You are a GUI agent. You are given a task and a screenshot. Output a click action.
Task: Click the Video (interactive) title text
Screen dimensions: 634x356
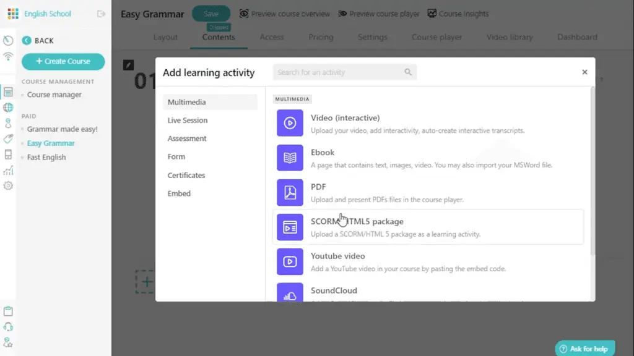[x=345, y=118]
